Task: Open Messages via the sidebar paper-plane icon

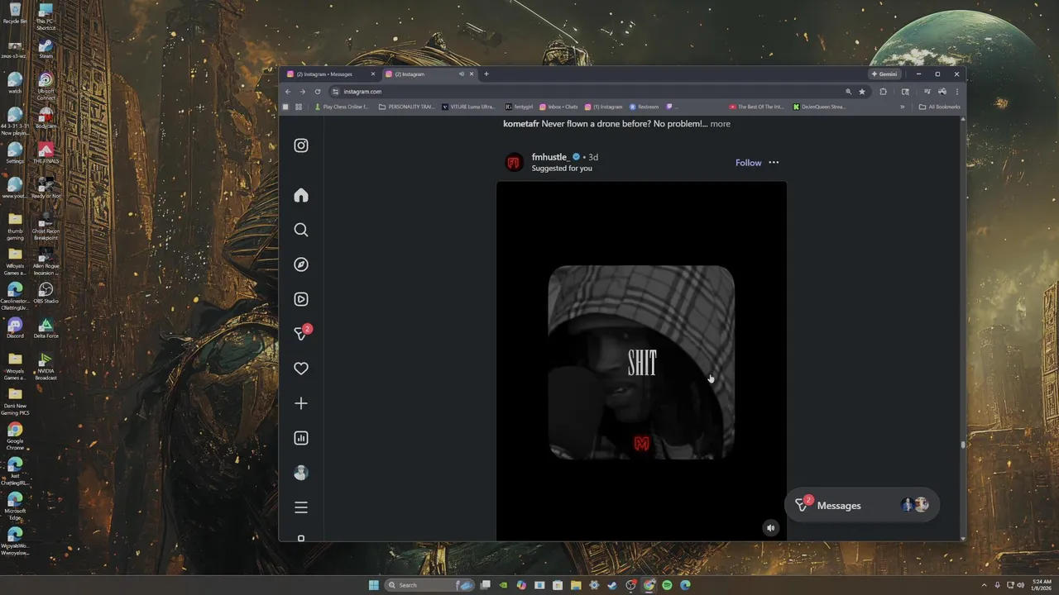Action: pyautogui.click(x=301, y=334)
